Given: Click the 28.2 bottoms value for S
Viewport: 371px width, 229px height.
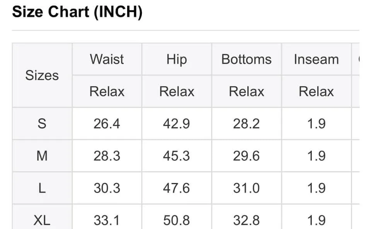Looking at the screenshot, I should pos(247,124).
